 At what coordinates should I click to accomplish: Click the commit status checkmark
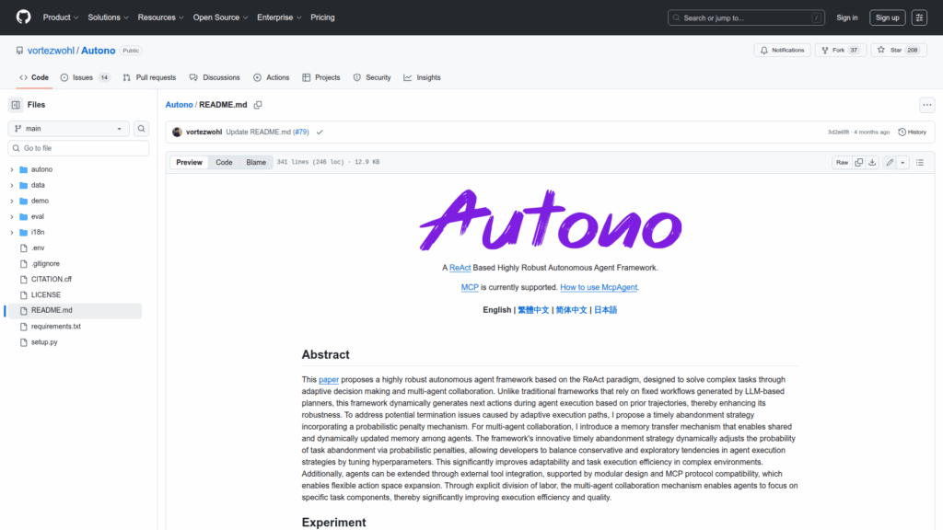coord(320,132)
